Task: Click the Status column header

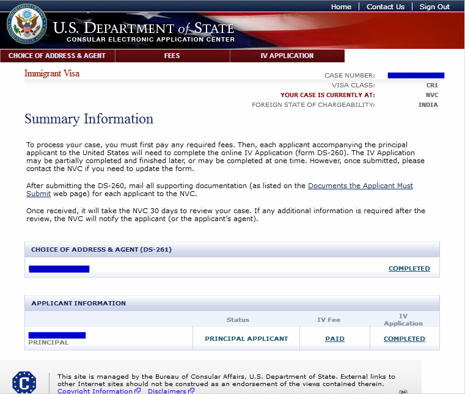Action: pos(238,320)
